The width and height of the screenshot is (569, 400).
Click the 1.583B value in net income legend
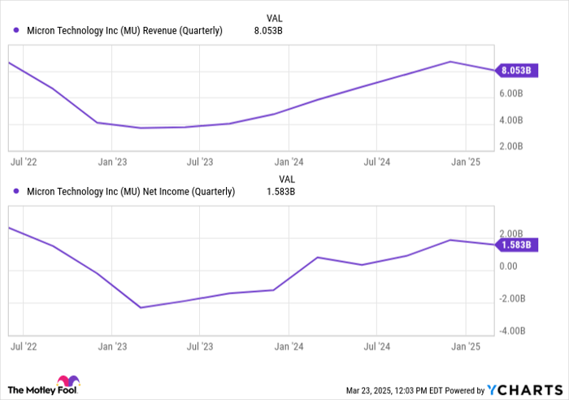[280, 191]
